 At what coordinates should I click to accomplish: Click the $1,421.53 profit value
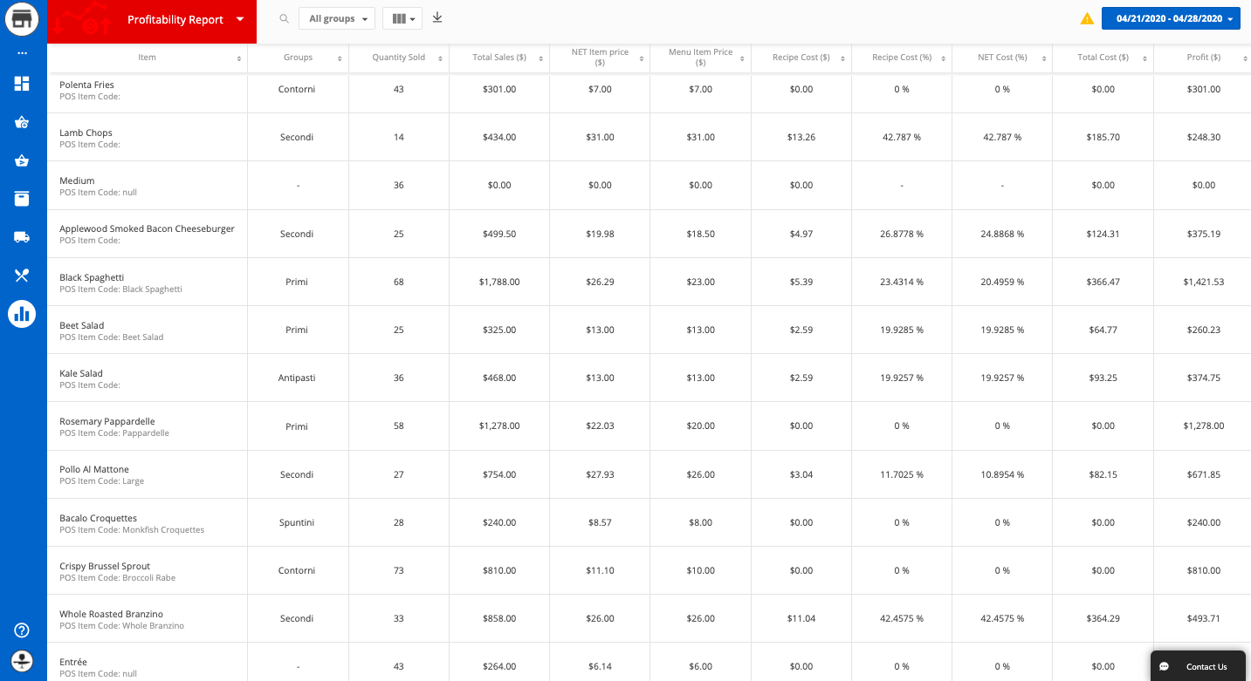pos(1203,282)
